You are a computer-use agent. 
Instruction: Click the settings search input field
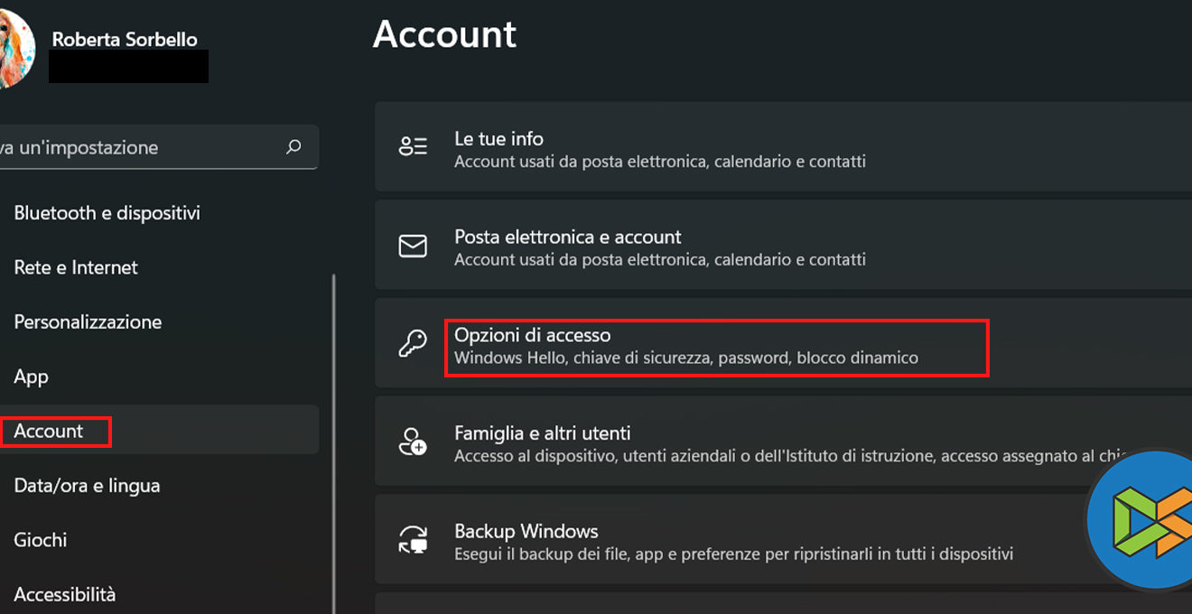click(x=135, y=147)
